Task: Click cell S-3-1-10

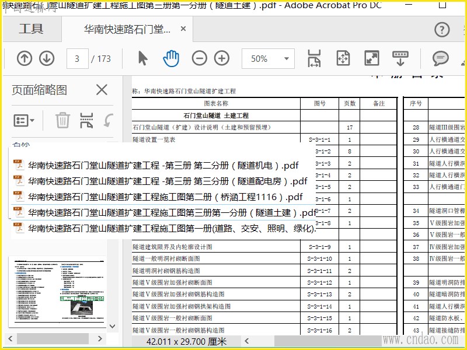Action: pos(319,259)
